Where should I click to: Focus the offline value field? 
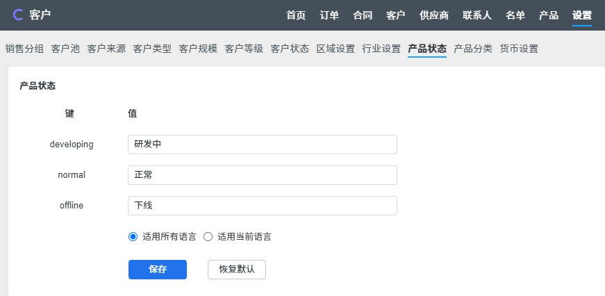point(263,206)
